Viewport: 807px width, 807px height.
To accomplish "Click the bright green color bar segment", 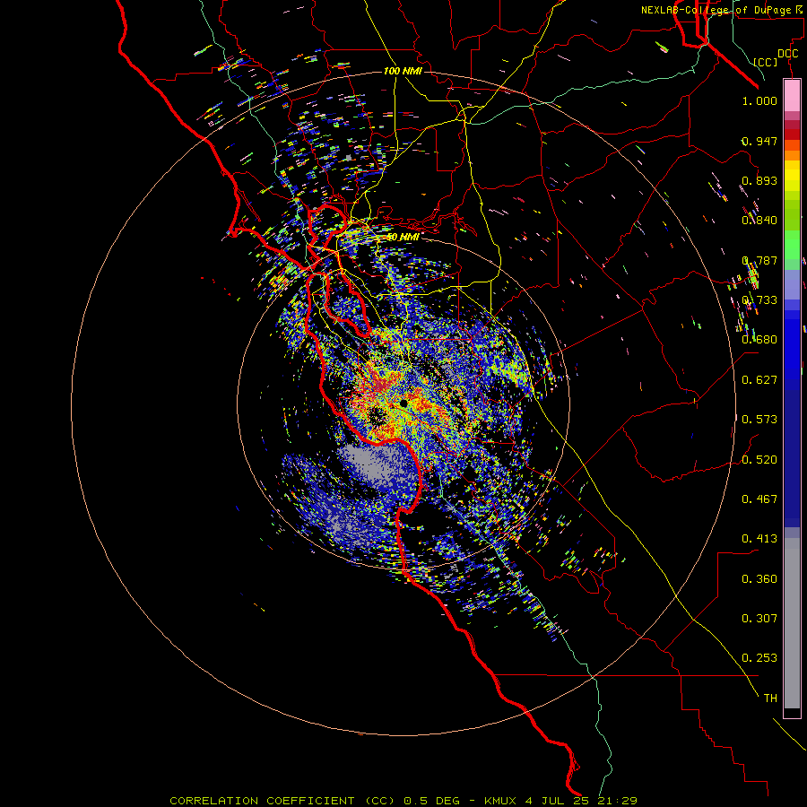I will click(792, 245).
